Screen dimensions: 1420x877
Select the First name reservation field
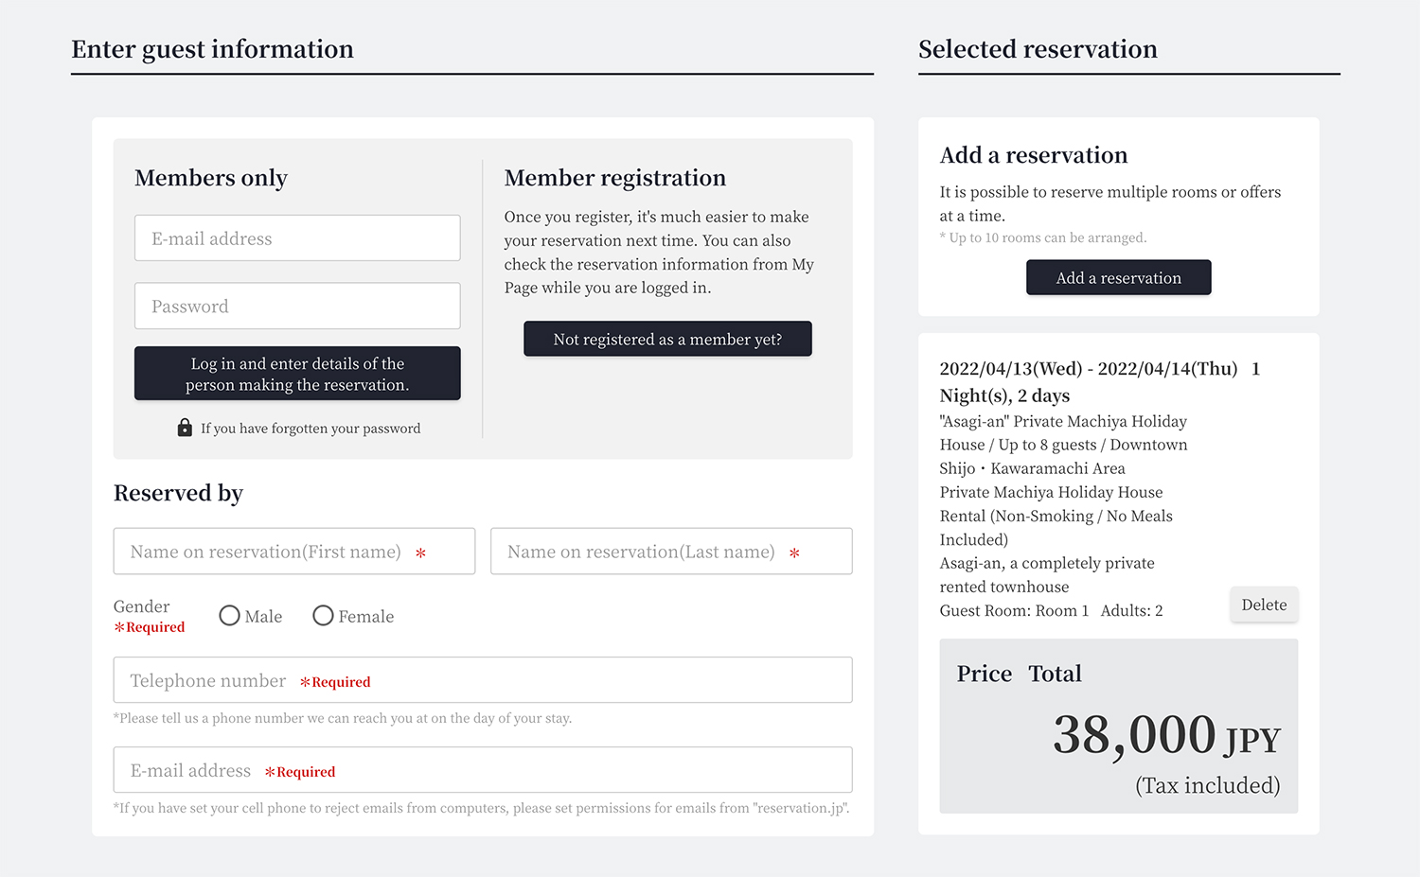[x=293, y=552]
